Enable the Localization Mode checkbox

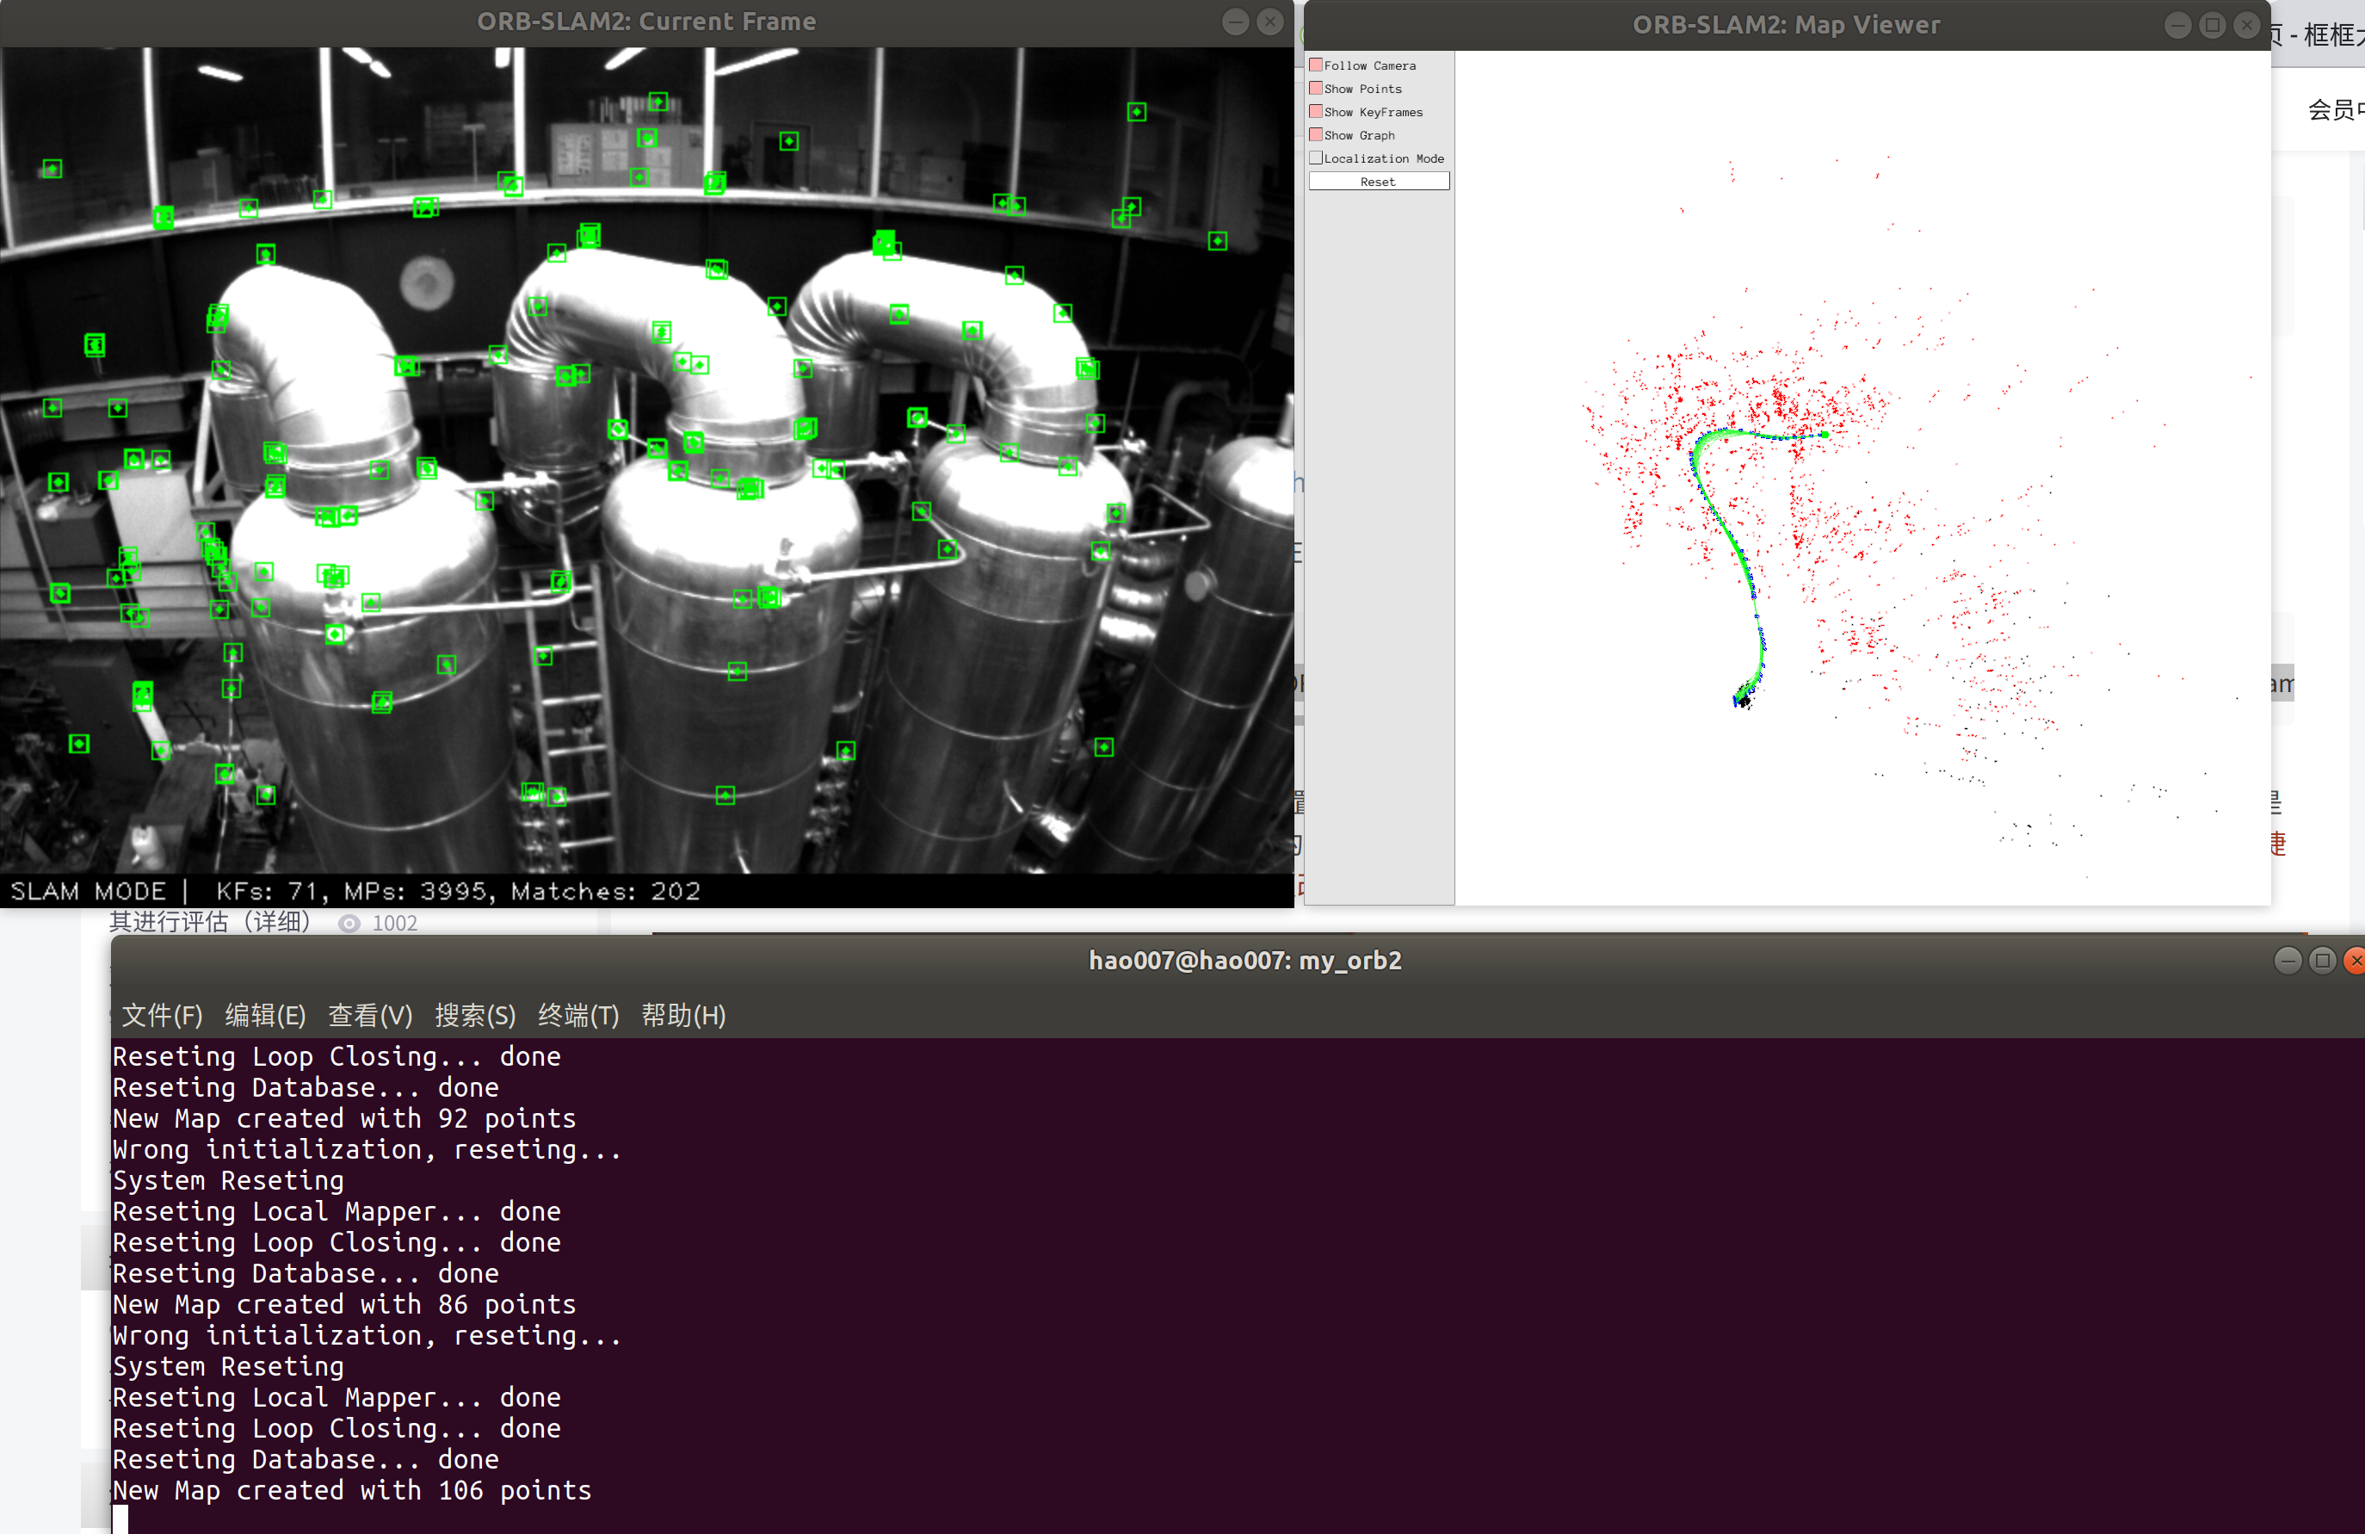point(1316,158)
